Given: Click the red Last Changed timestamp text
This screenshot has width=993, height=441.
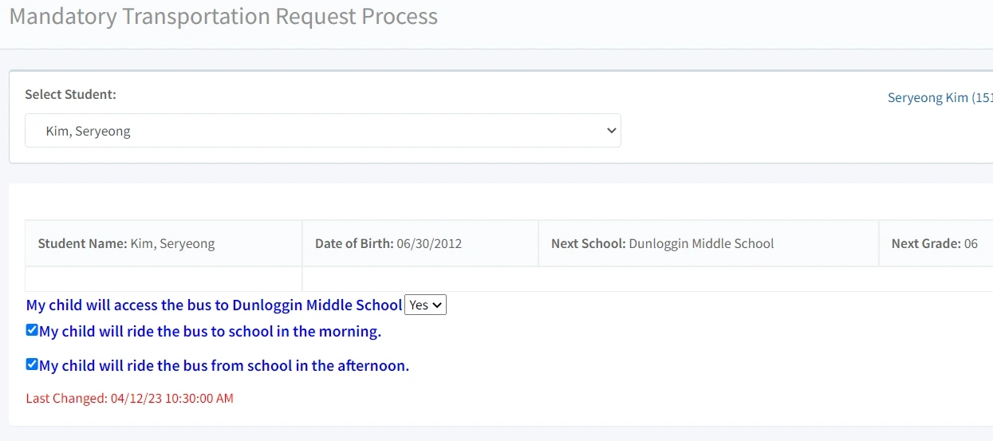Looking at the screenshot, I should click(130, 398).
